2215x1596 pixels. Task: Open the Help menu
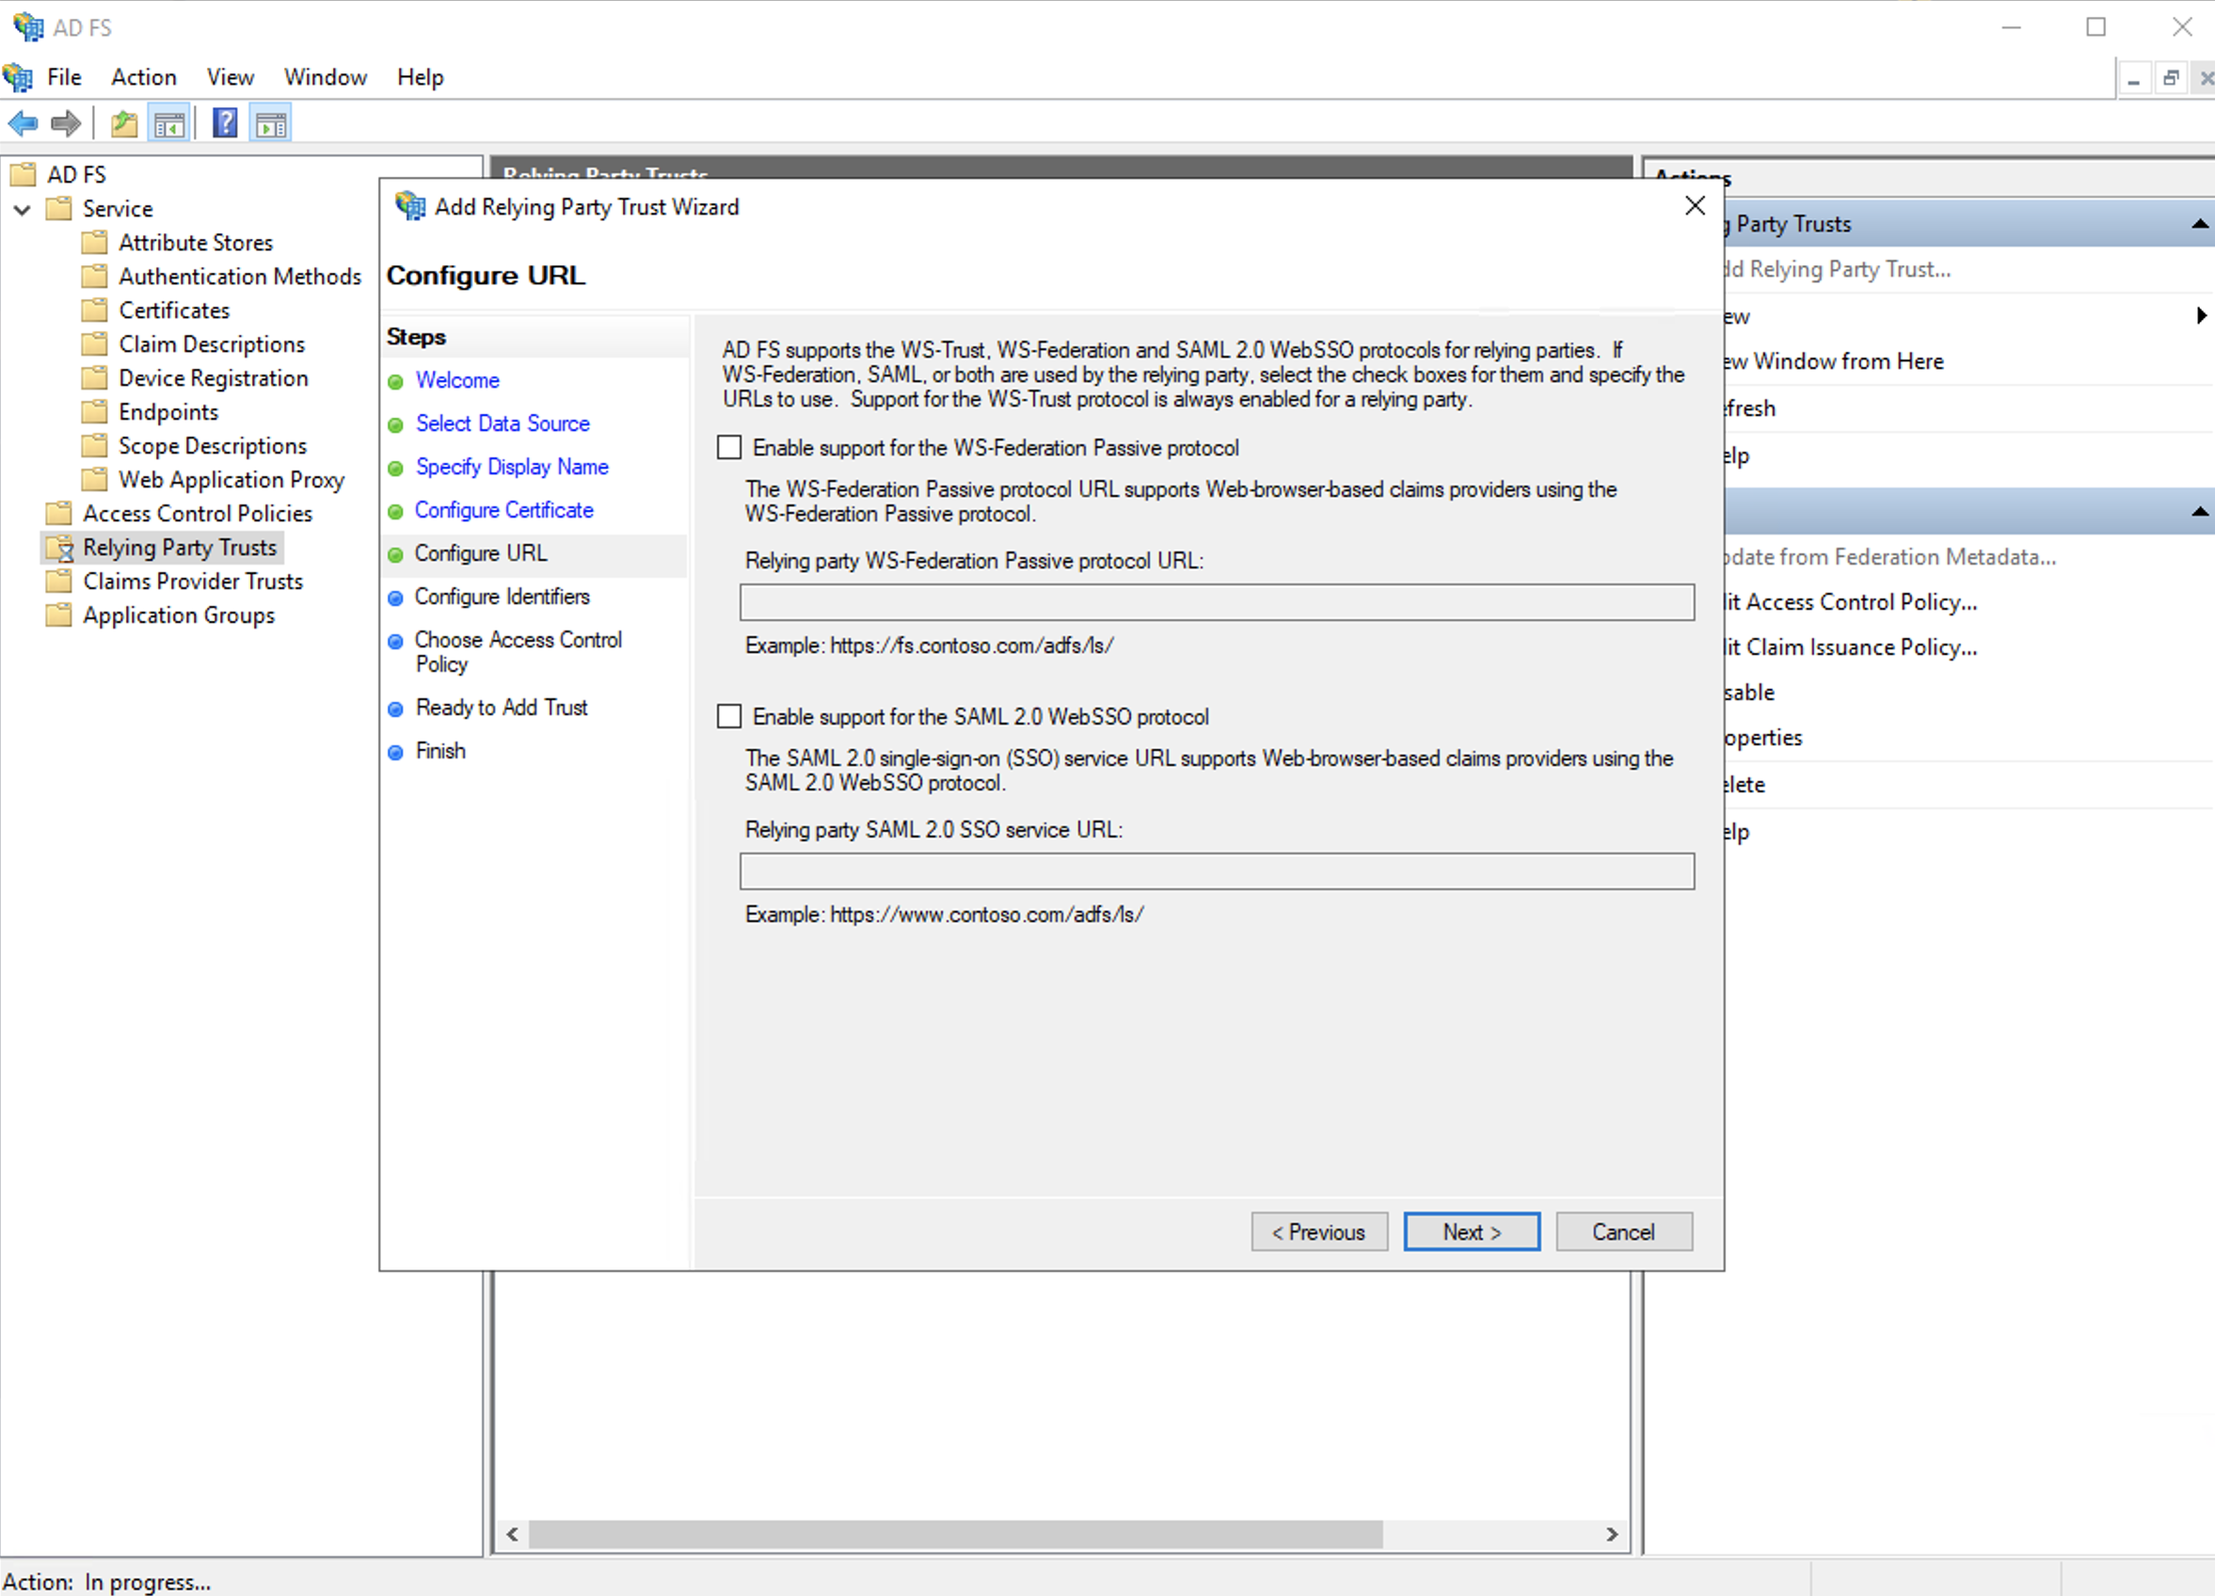click(x=420, y=77)
